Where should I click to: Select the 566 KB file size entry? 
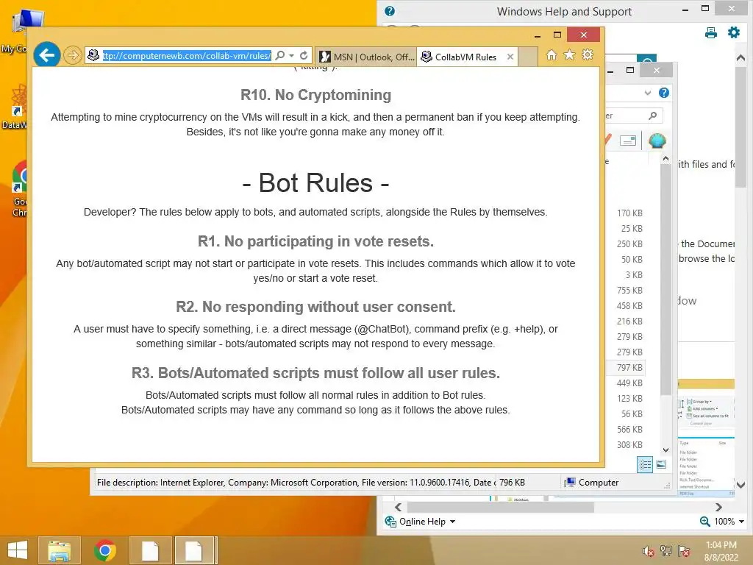pos(629,429)
